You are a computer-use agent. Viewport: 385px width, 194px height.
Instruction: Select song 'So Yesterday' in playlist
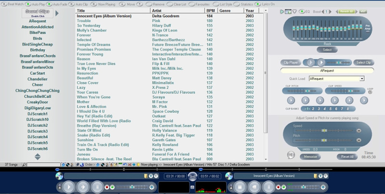click(x=89, y=26)
